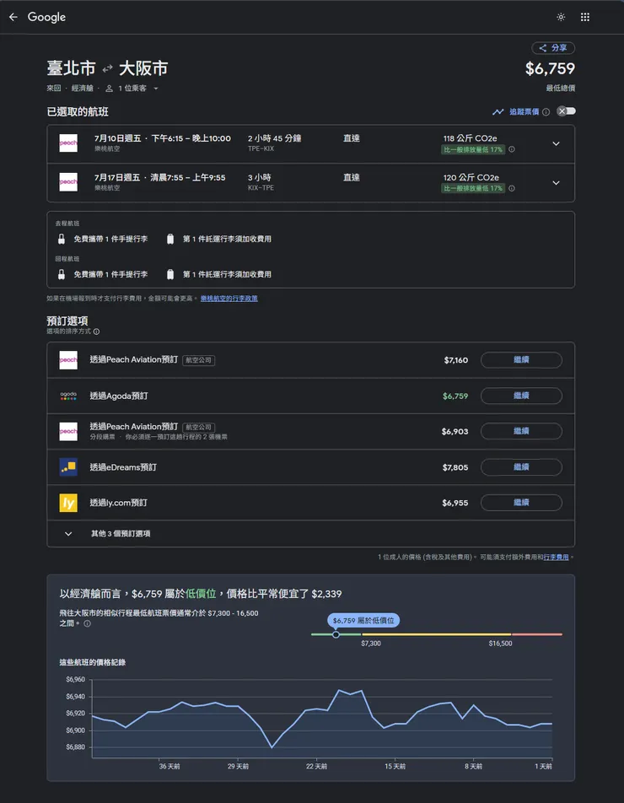Click the 航空公司 tag on 分段購票 row

(x=199, y=427)
